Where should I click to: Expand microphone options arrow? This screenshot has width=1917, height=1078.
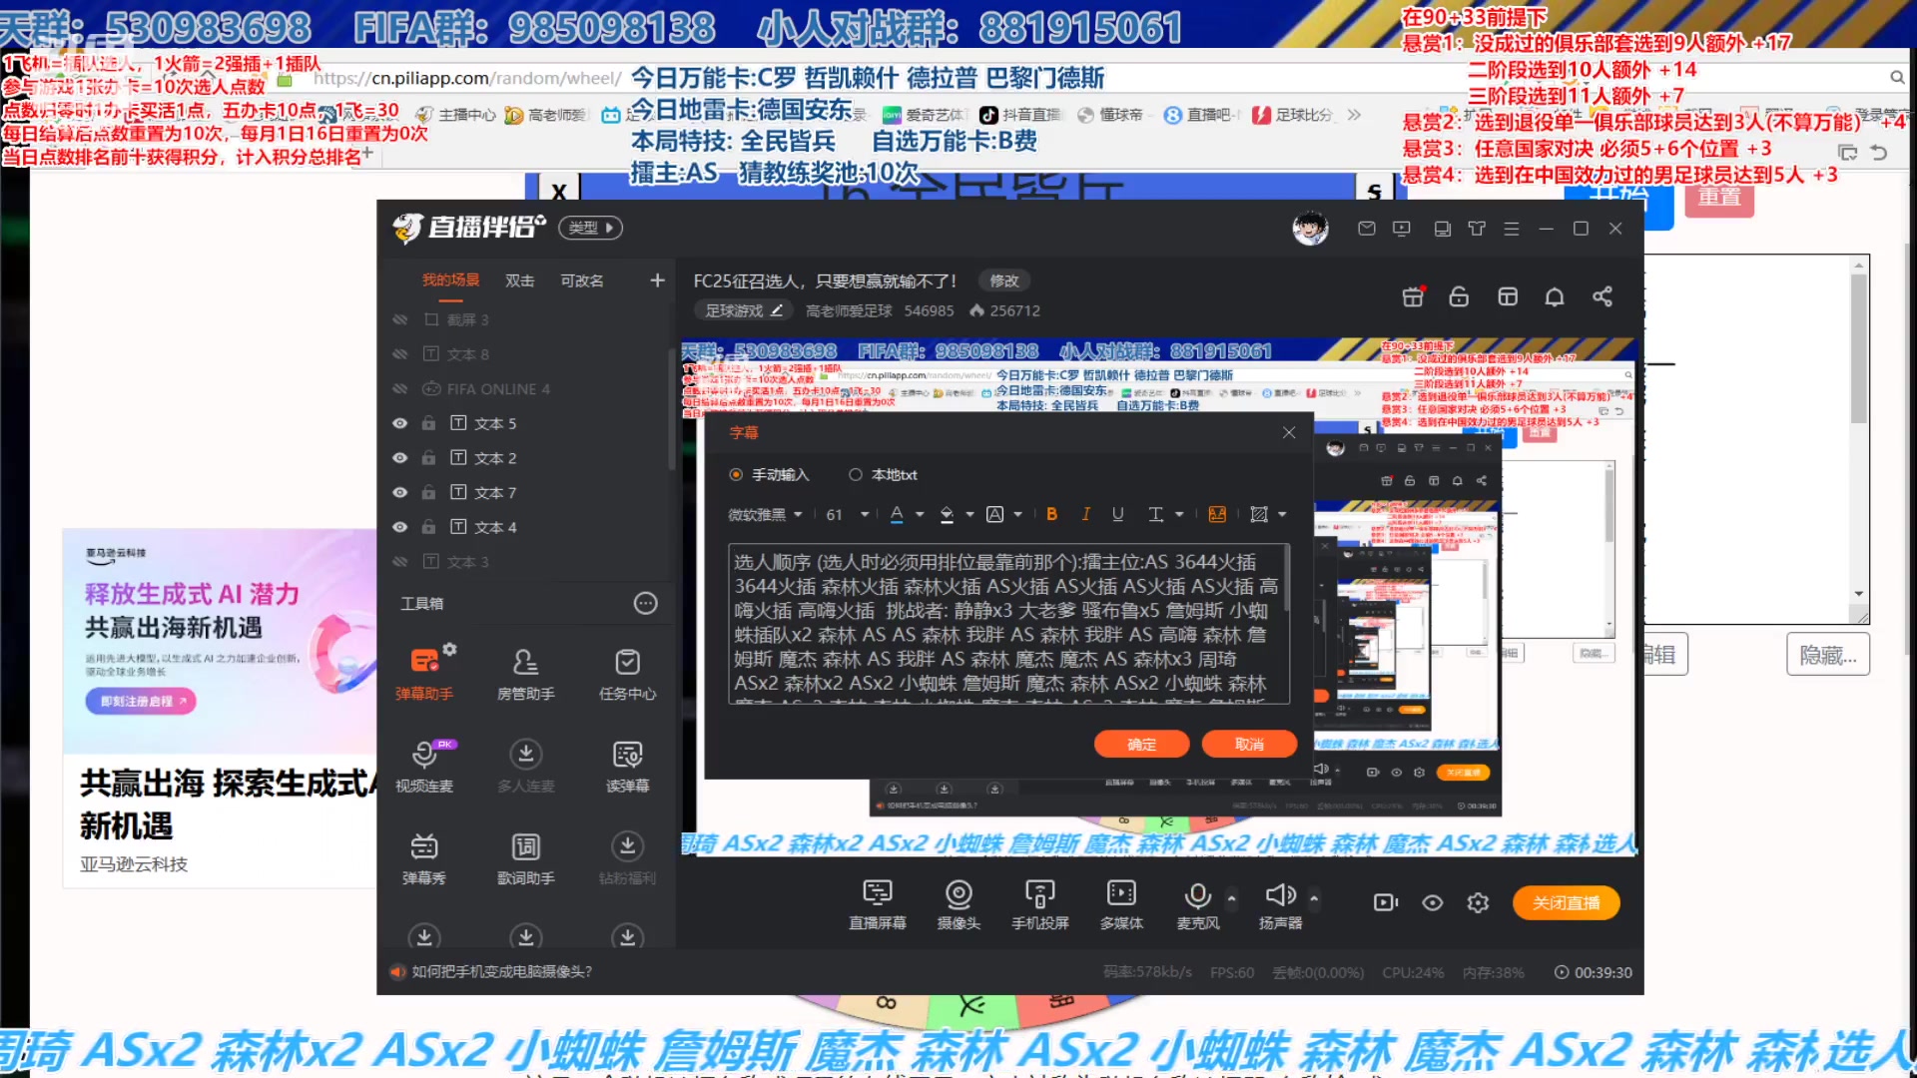pos(1232,898)
